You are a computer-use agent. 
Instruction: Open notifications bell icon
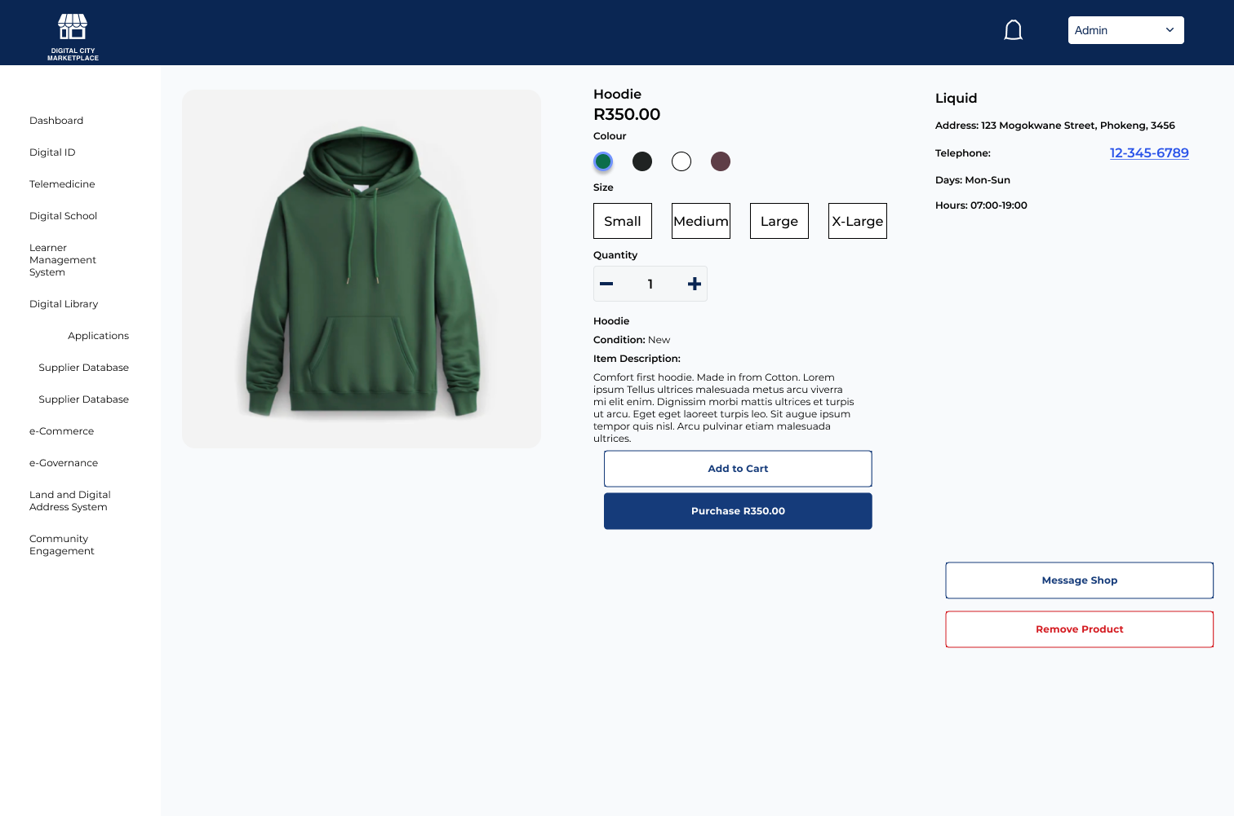point(1013,30)
